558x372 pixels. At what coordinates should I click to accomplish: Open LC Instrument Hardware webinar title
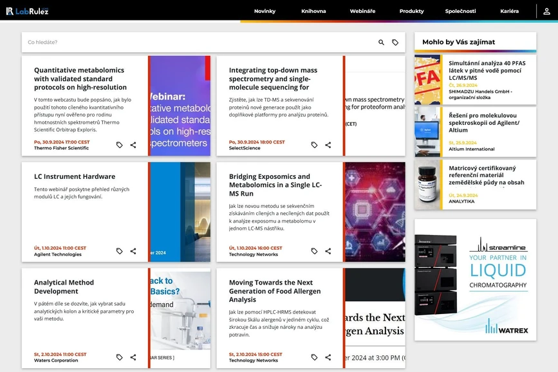(75, 176)
